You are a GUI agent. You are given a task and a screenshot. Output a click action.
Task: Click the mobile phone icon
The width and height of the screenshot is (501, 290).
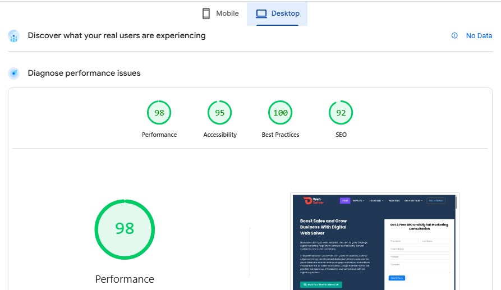[206, 13]
